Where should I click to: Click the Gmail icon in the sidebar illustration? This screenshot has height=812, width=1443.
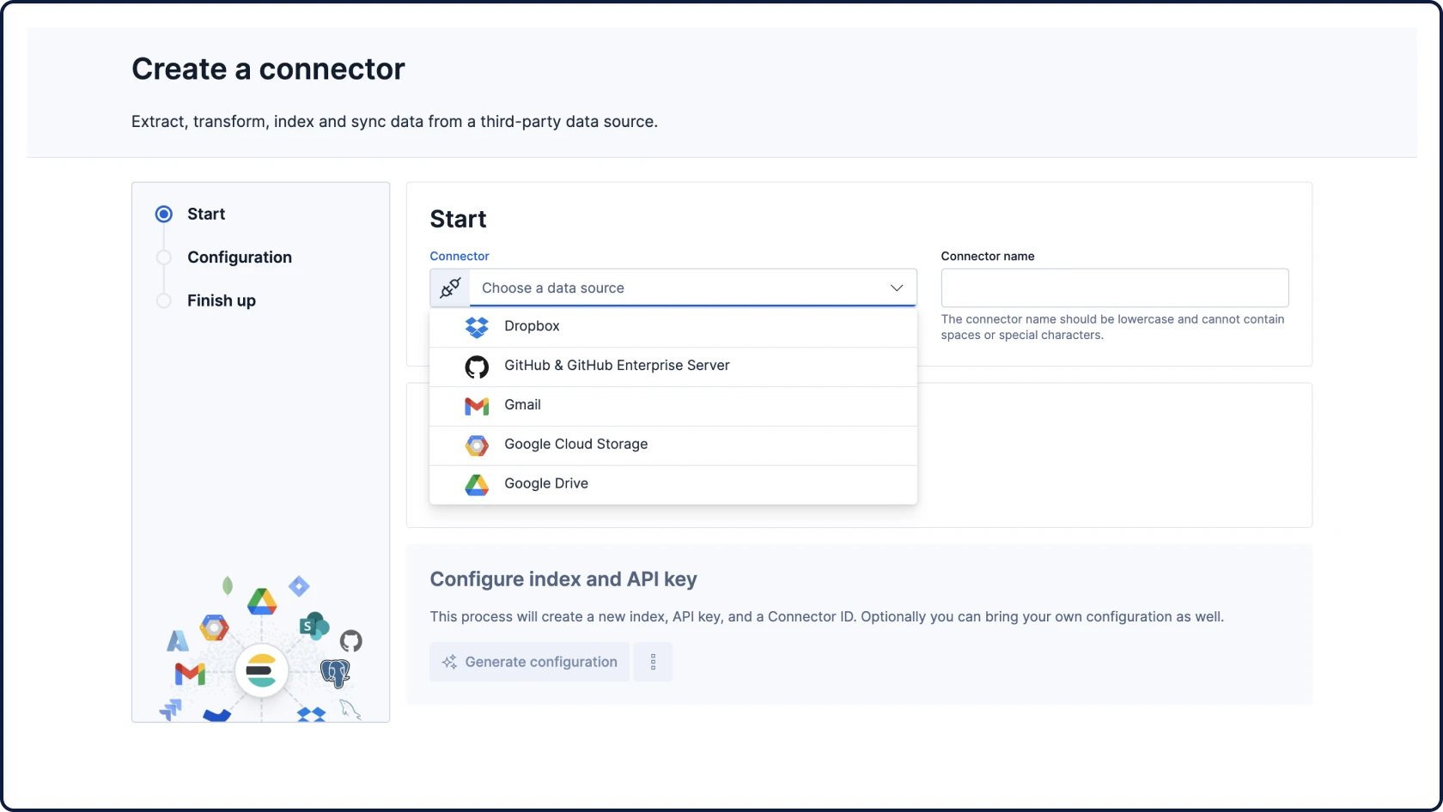pyautogui.click(x=190, y=674)
